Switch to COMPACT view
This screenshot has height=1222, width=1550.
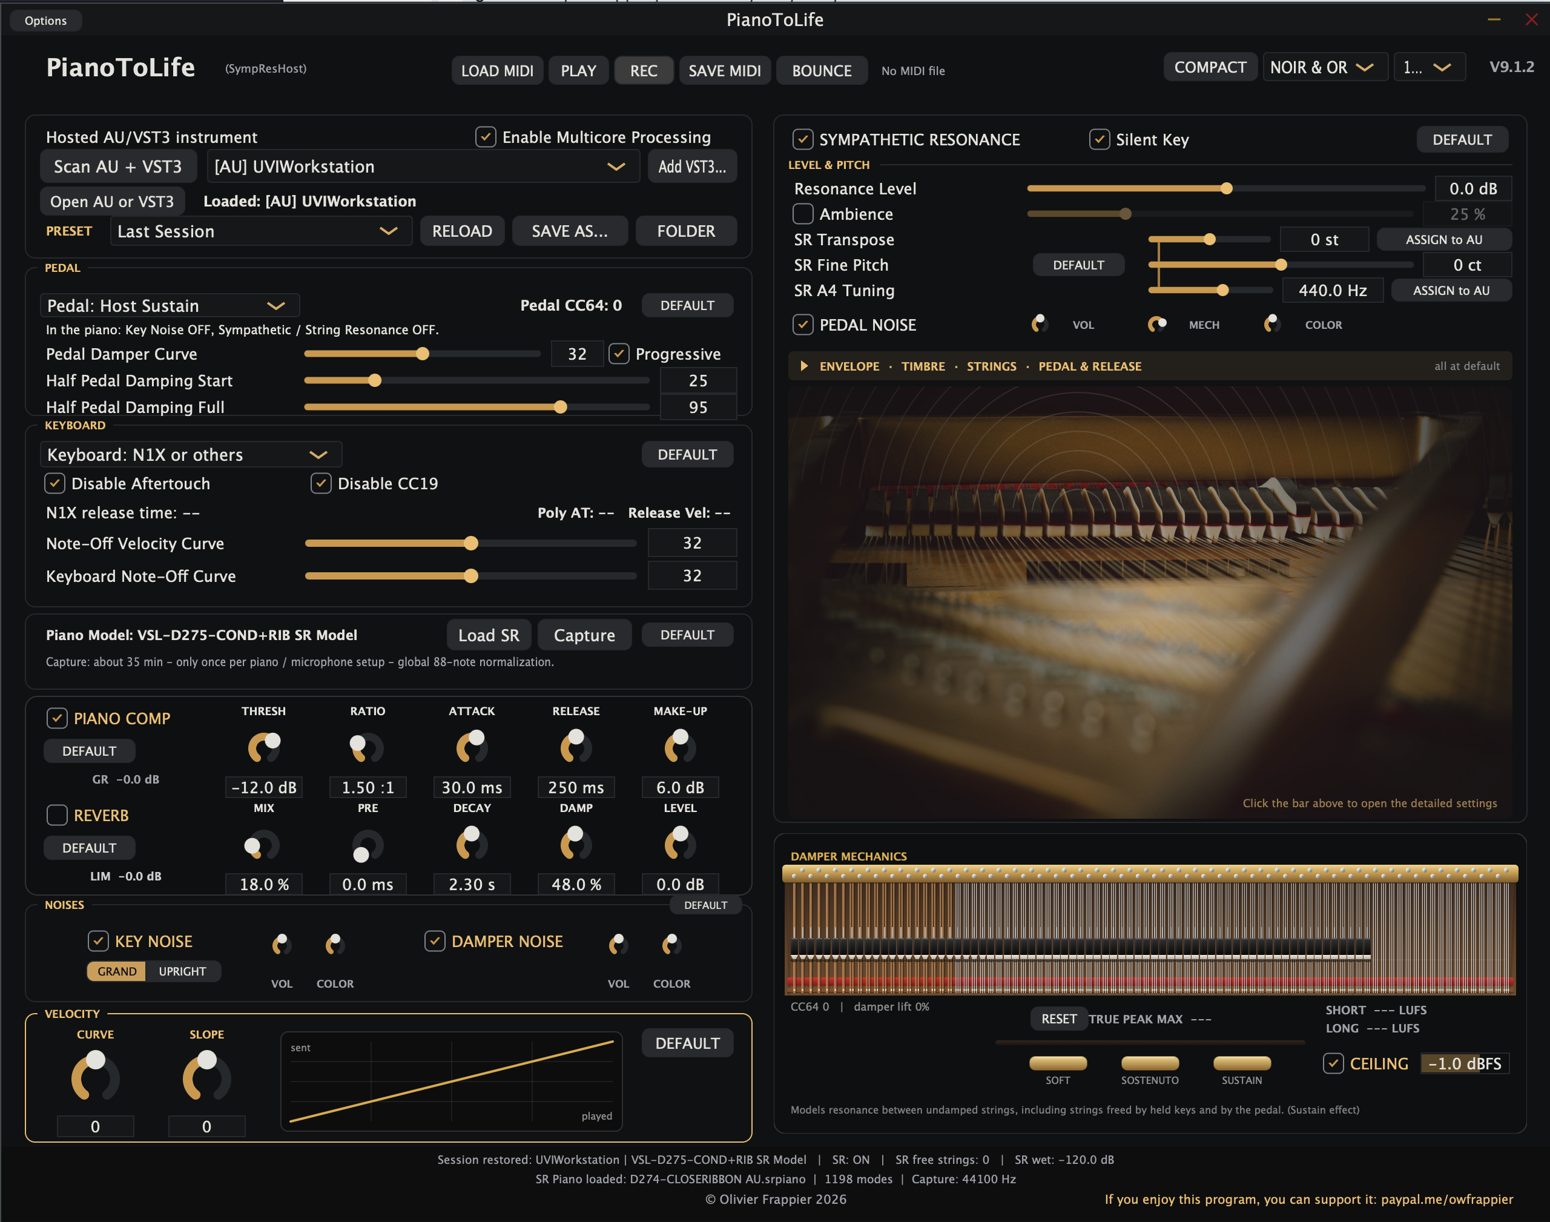[x=1210, y=67]
